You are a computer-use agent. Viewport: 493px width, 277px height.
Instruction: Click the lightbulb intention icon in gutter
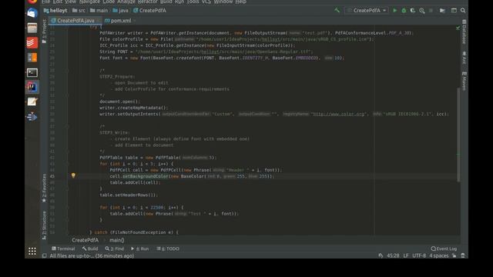pos(73,175)
